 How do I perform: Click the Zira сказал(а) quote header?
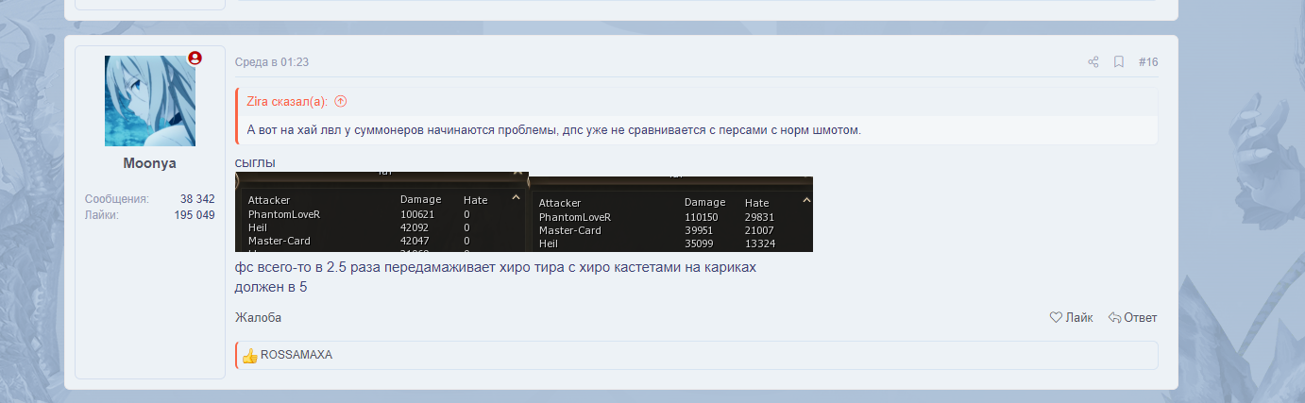point(288,101)
